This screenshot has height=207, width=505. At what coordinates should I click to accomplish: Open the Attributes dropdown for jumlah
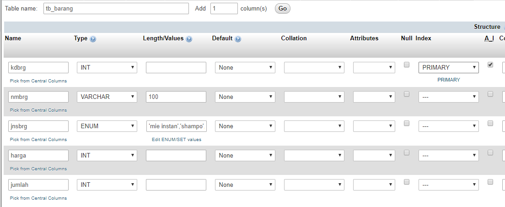tap(374, 185)
